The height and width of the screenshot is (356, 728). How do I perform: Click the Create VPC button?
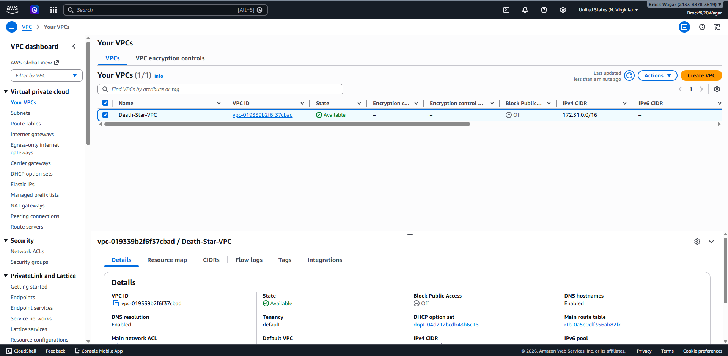(701, 75)
